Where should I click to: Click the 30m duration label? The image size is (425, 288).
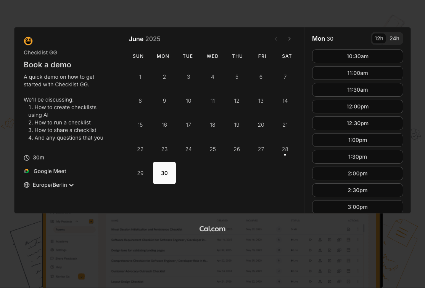click(x=39, y=158)
